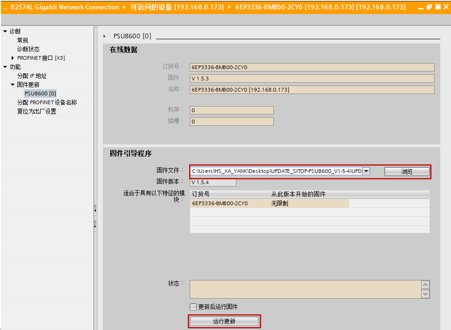Select 复位为出厂设置 in the tree
The image size is (451, 330).
click(x=37, y=111)
